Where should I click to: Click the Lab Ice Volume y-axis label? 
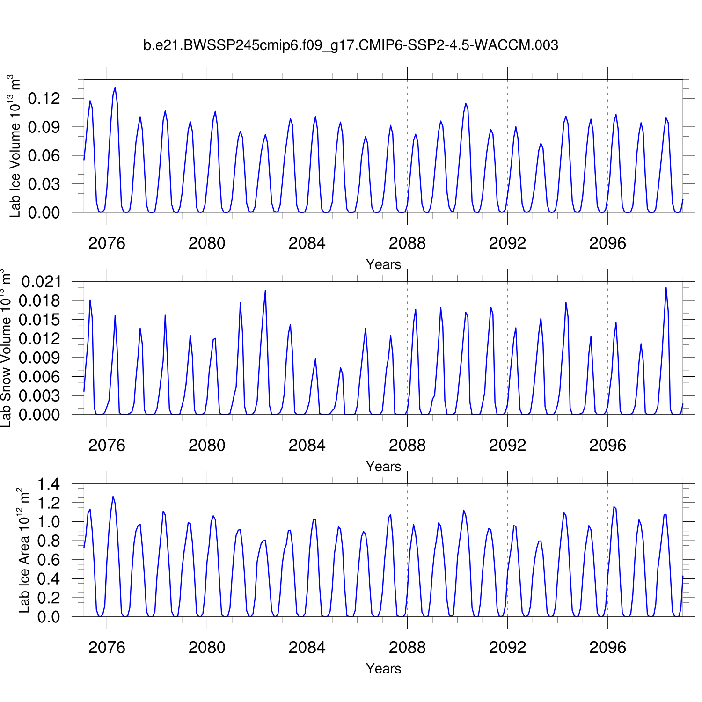click(x=15, y=146)
